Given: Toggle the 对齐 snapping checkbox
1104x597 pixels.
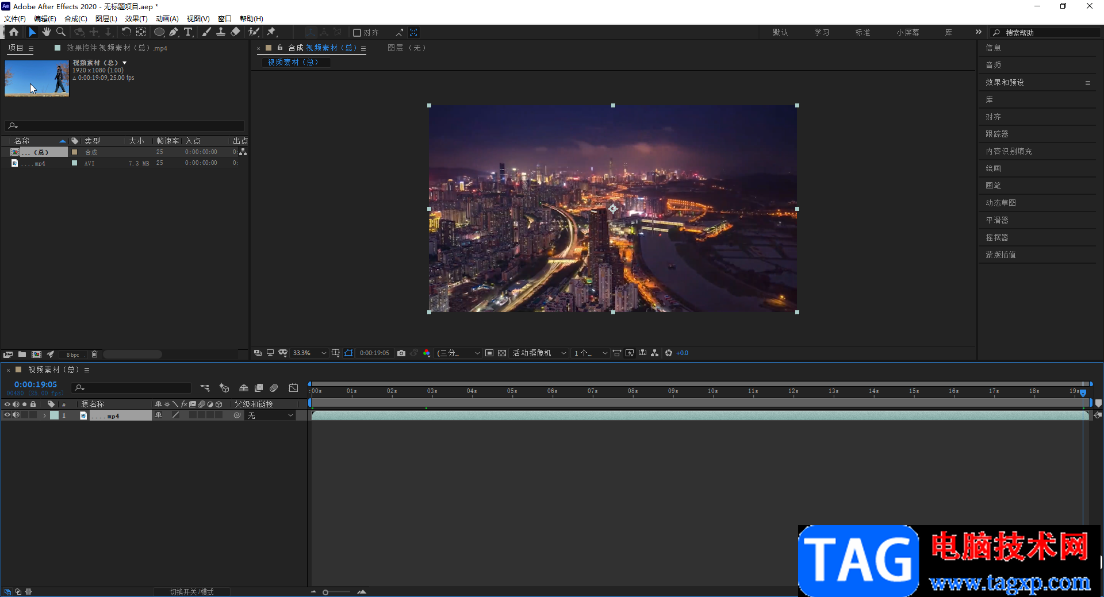Looking at the screenshot, I should [x=357, y=33].
